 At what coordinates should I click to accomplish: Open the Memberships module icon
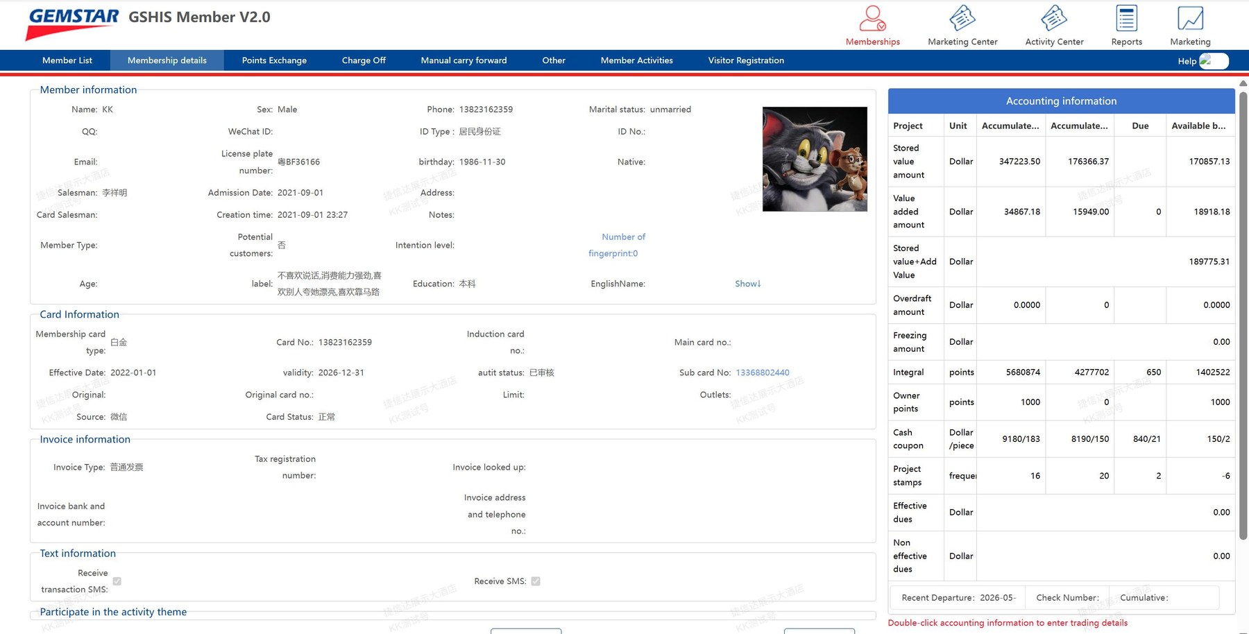[x=872, y=19]
